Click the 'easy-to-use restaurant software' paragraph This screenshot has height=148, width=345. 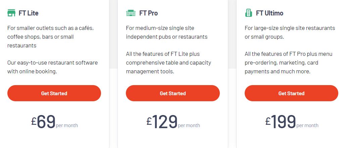tap(52, 67)
